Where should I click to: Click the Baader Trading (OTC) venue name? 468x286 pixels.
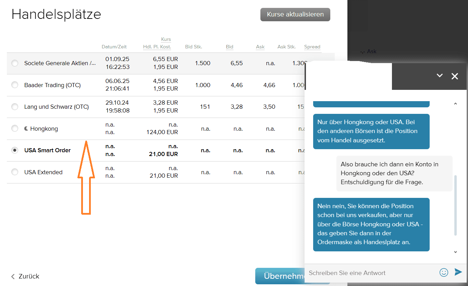[52, 85]
